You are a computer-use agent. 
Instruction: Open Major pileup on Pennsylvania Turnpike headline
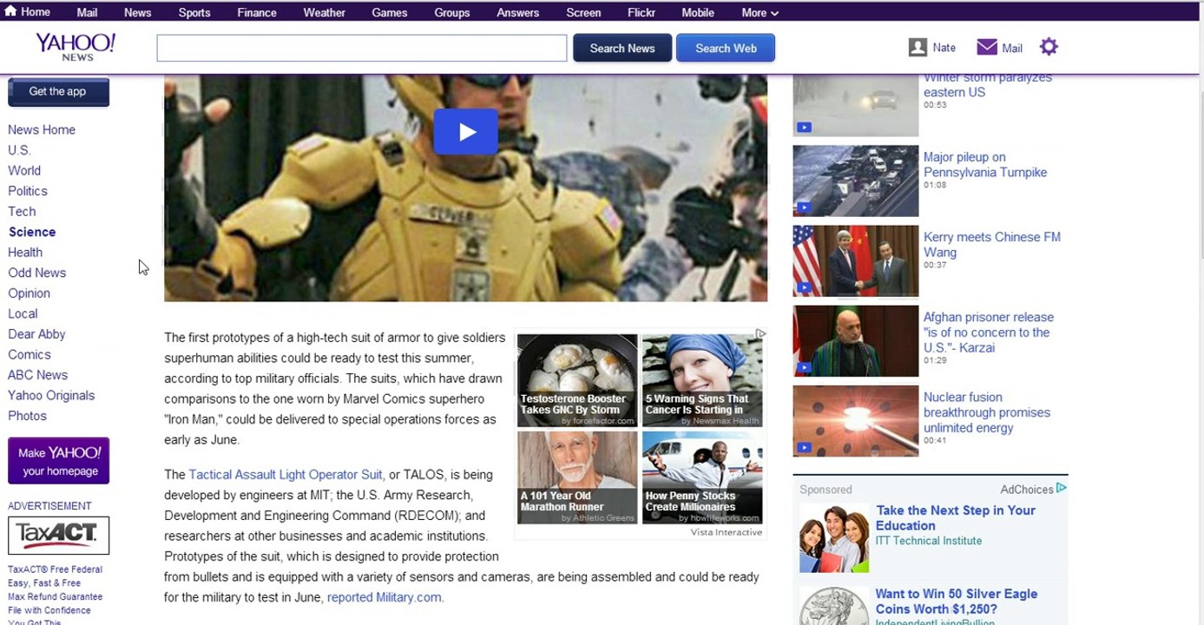(x=985, y=165)
